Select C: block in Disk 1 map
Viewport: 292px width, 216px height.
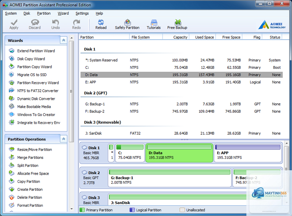pos(130,153)
